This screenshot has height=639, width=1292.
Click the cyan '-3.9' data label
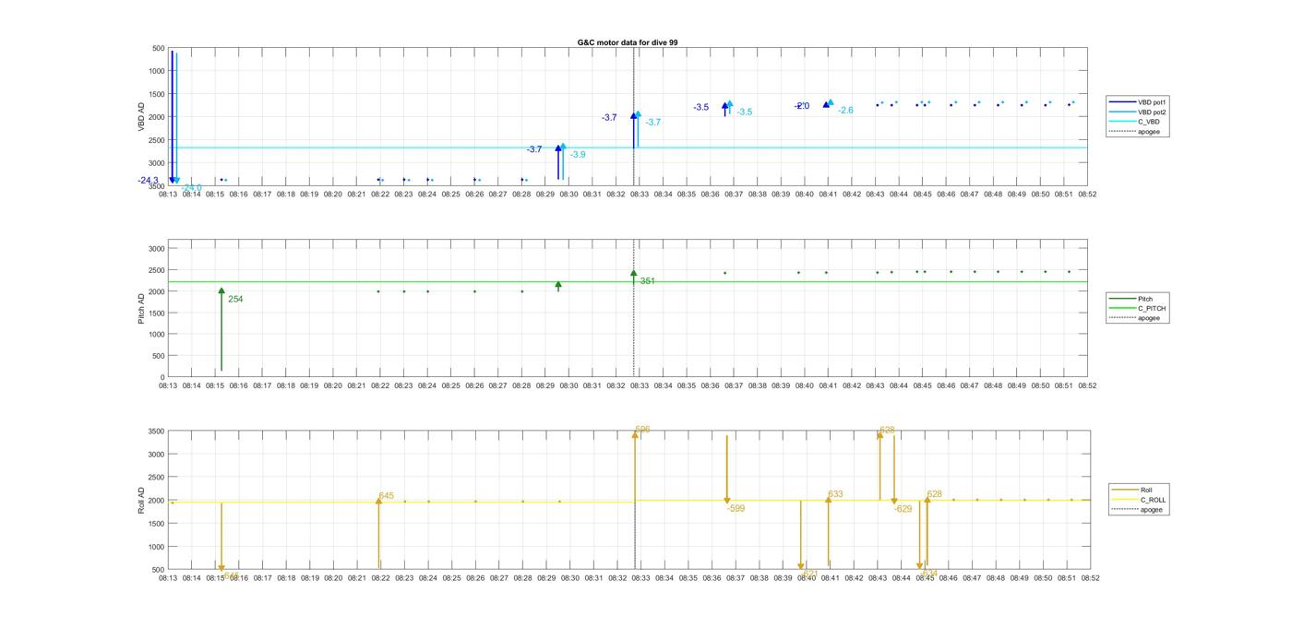(578, 155)
